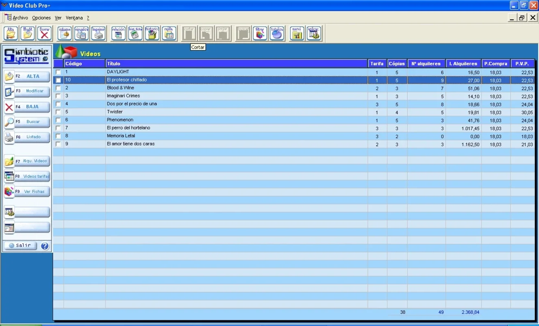Click the P.V.P. column header
The image size is (539, 326).
522,64
